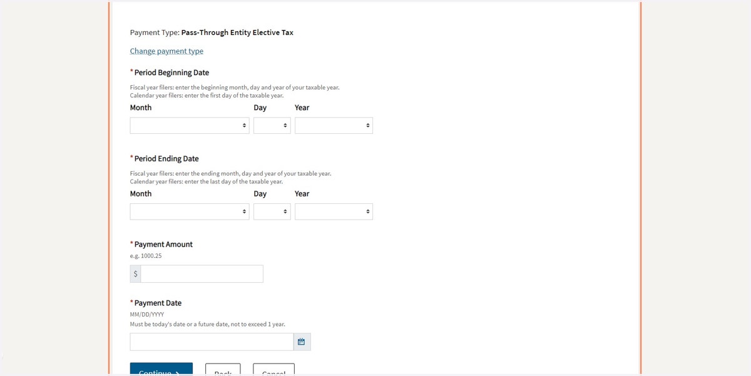Open Period Ending Date Day dropdown
The width and height of the screenshot is (751, 376).
point(272,211)
